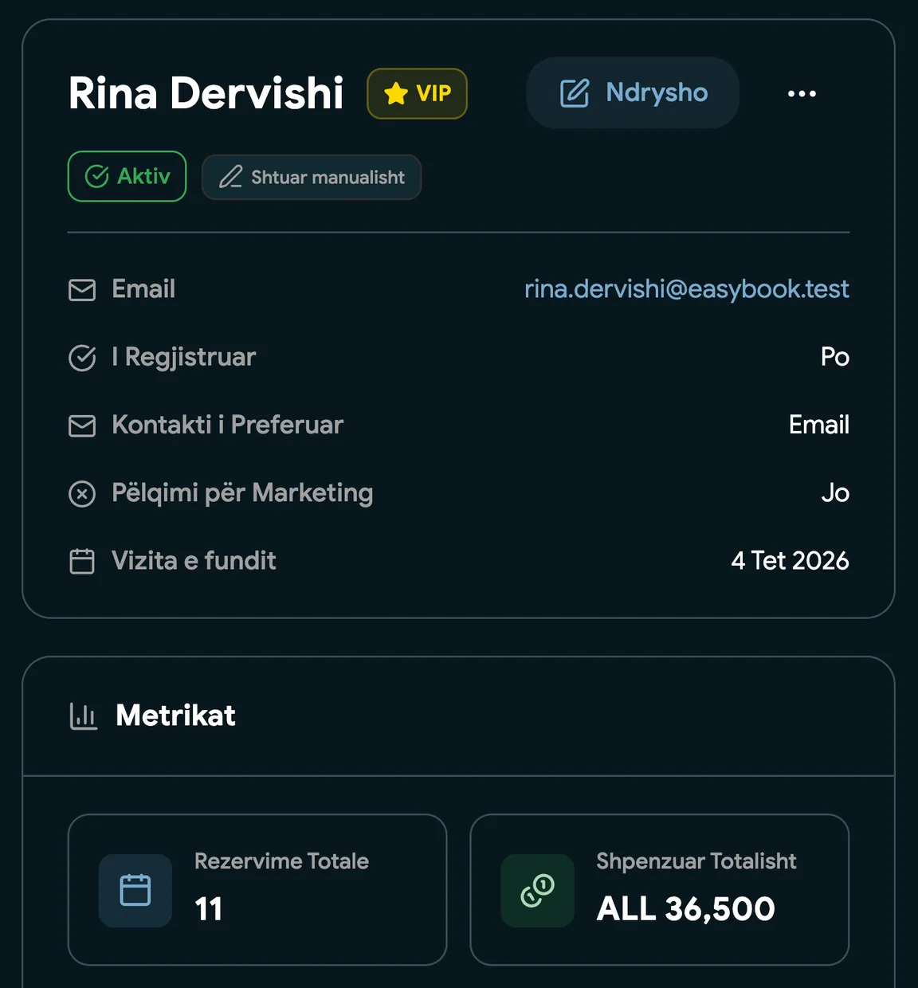Click the envelope icon beside Kontakti i Preferuar
The image size is (918, 988).
tap(82, 425)
